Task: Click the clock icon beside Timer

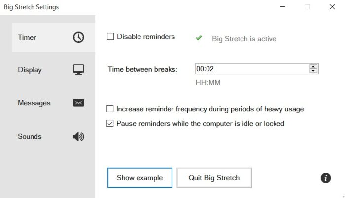Action: point(78,37)
